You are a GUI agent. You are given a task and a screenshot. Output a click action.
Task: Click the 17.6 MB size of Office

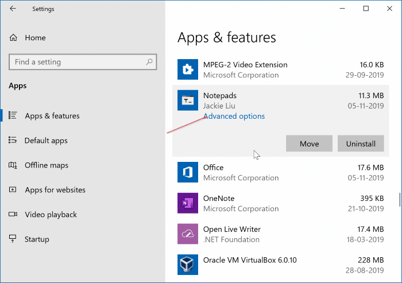[x=370, y=168]
